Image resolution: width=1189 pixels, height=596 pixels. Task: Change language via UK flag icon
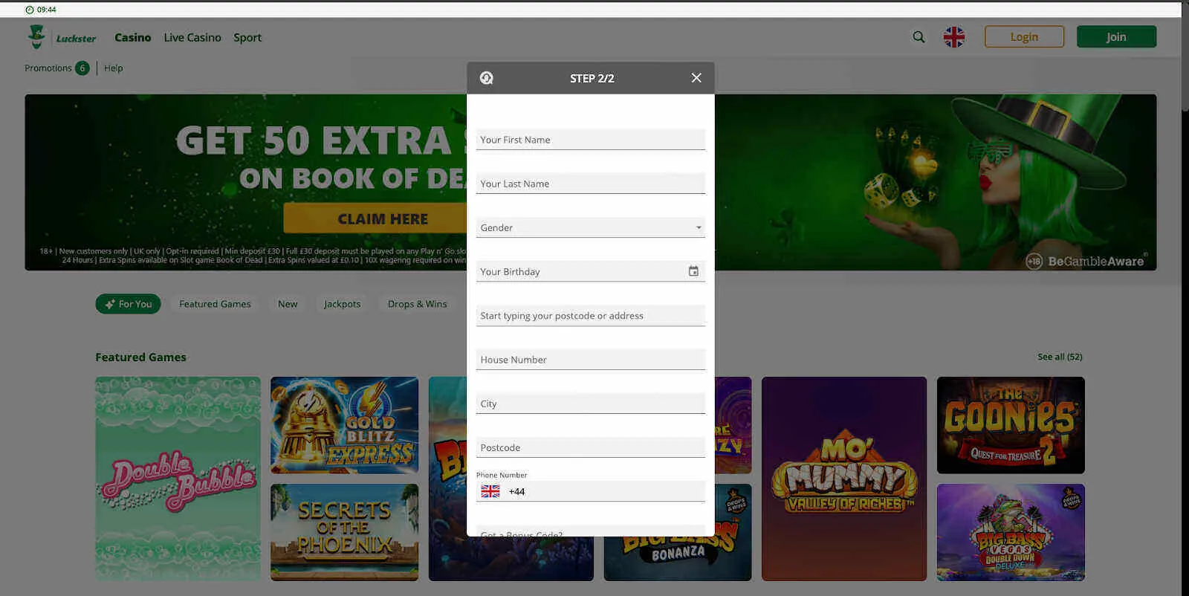pos(954,37)
